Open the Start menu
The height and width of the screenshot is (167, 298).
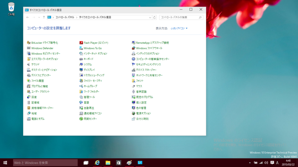click(5, 163)
